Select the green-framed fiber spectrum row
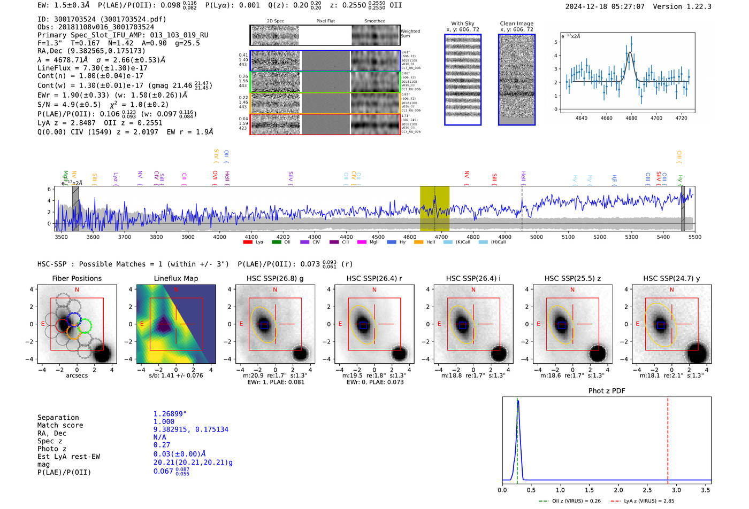The height and width of the screenshot is (509, 749). pos(325,82)
